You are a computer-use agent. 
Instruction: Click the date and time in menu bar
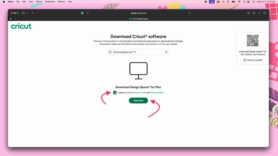pos(266,2)
